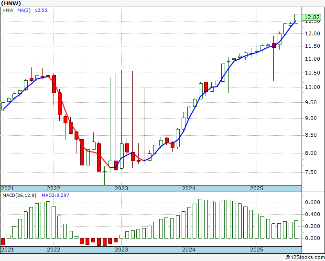Click the 12.82 current price tag

[311, 17]
